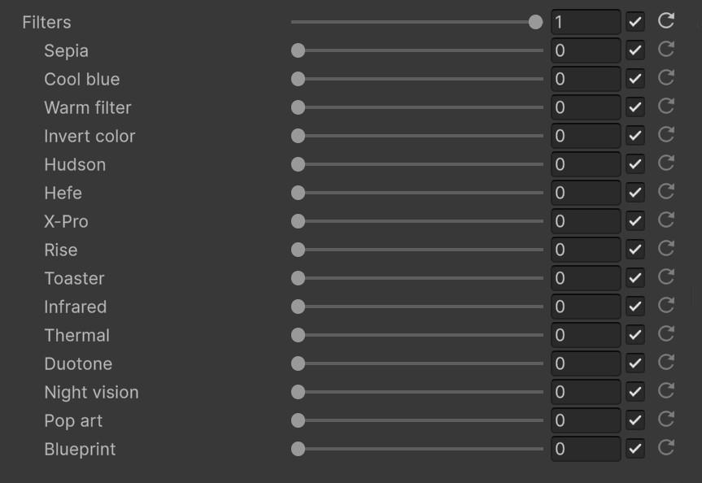Viewport: 702px width, 483px height.
Task: Toggle the Thermal filter checkbox
Action: pos(635,335)
